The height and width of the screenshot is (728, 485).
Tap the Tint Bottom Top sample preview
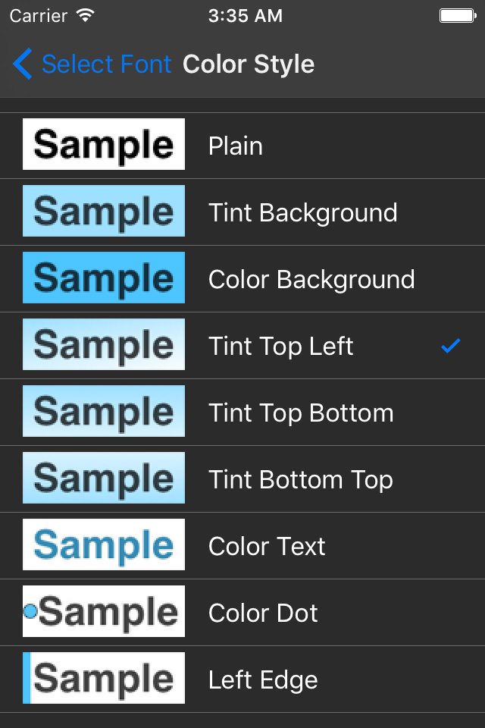tap(104, 478)
